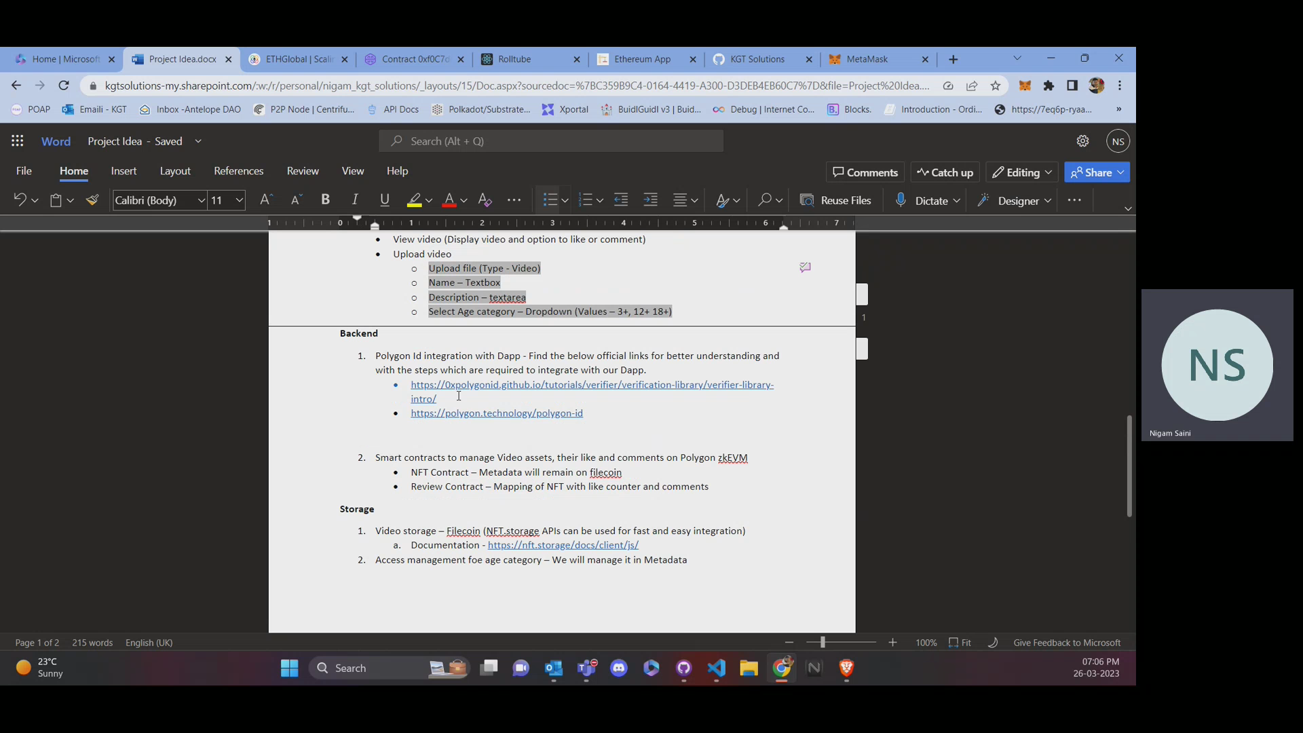Adjust the zoom slider handle
Image resolution: width=1303 pixels, height=733 pixels.
click(823, 642)
